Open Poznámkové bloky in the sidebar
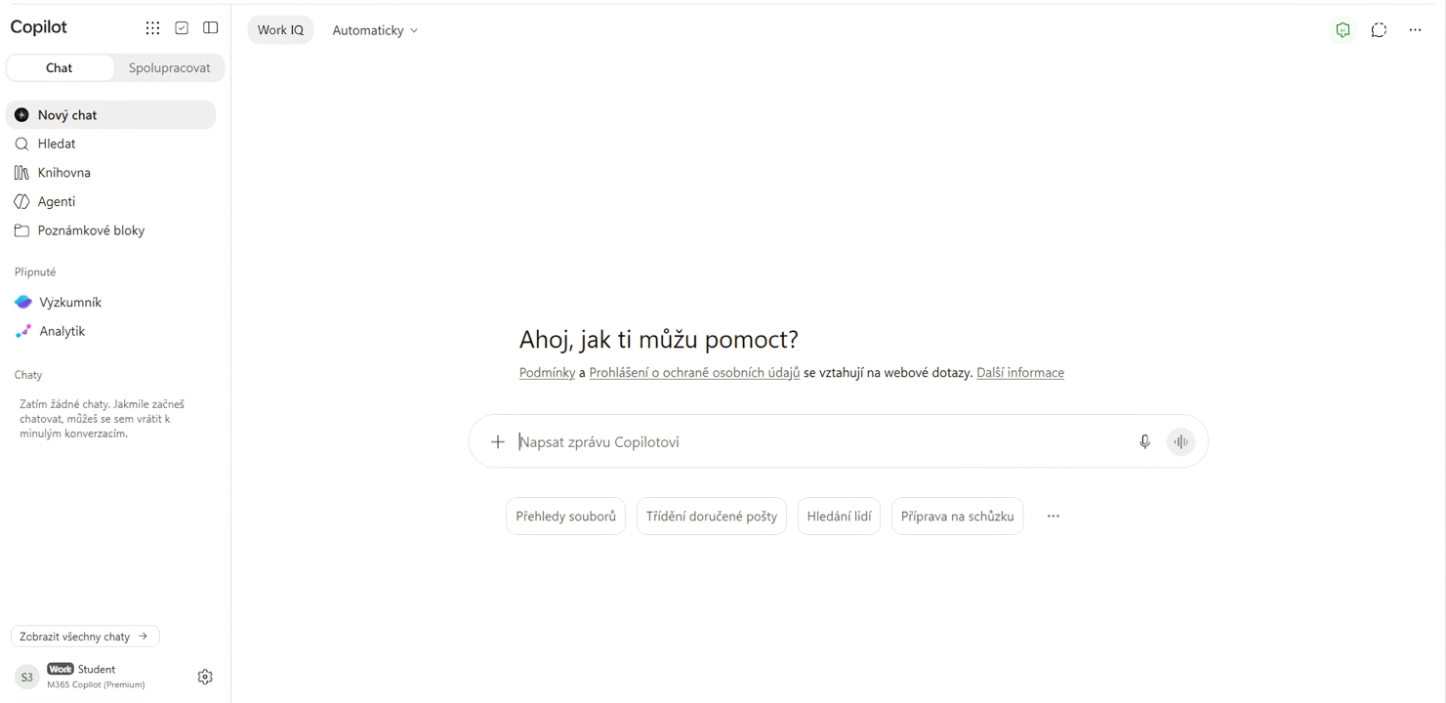 (110, 230)
